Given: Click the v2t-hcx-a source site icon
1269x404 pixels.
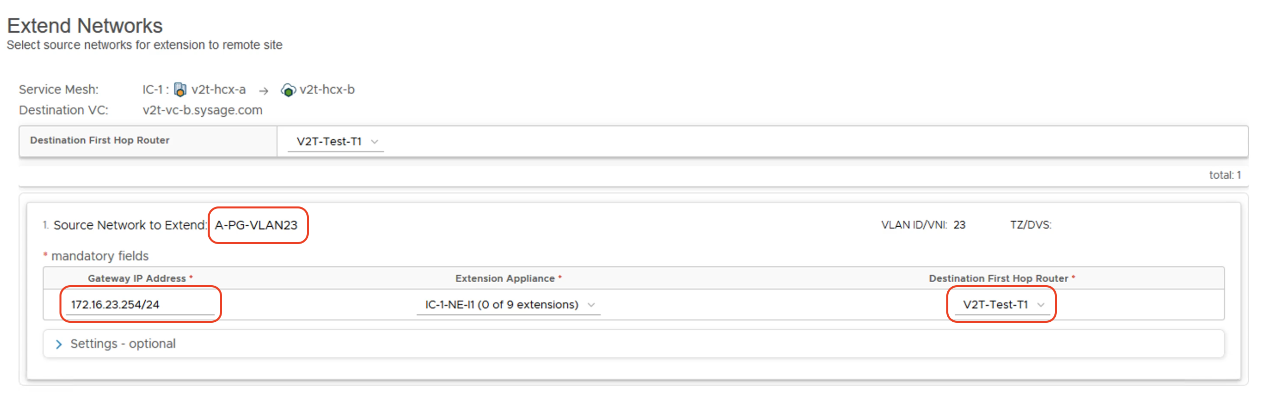Looking at the screenshot, I should pyautogui.click(x=180, y=90).
